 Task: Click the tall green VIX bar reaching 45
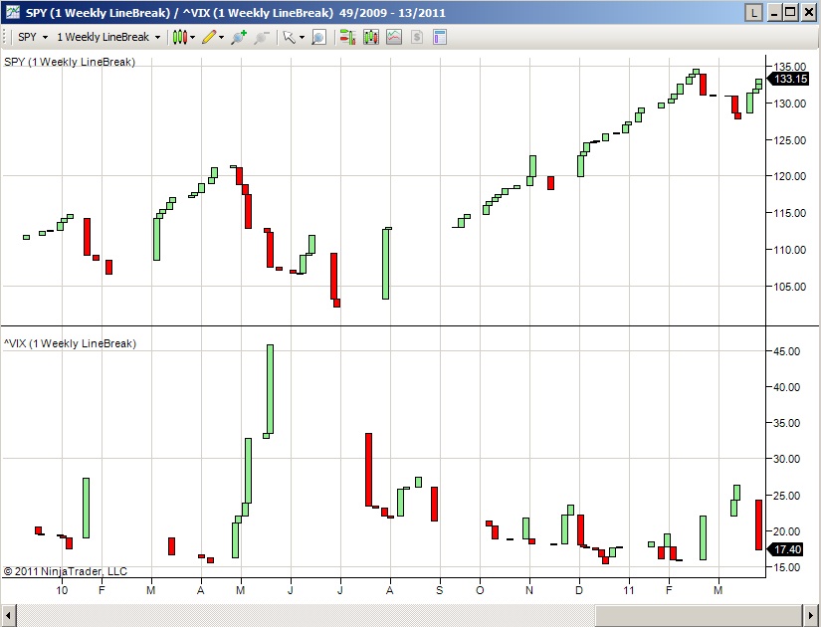270,389
